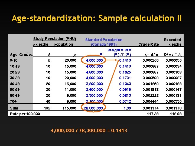Screen dimensions: 195x146
Task: Select the circled 4,000,000 standard population value
Action: pos(94,60)
